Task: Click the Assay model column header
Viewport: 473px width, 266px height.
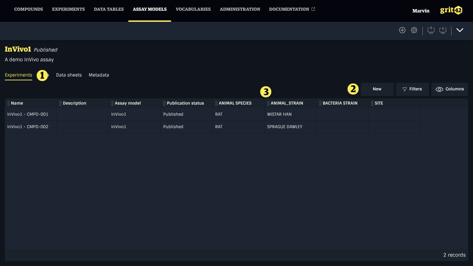Action: coord(135,103)
